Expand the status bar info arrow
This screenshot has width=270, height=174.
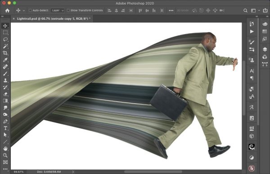(x=73, y=172)
